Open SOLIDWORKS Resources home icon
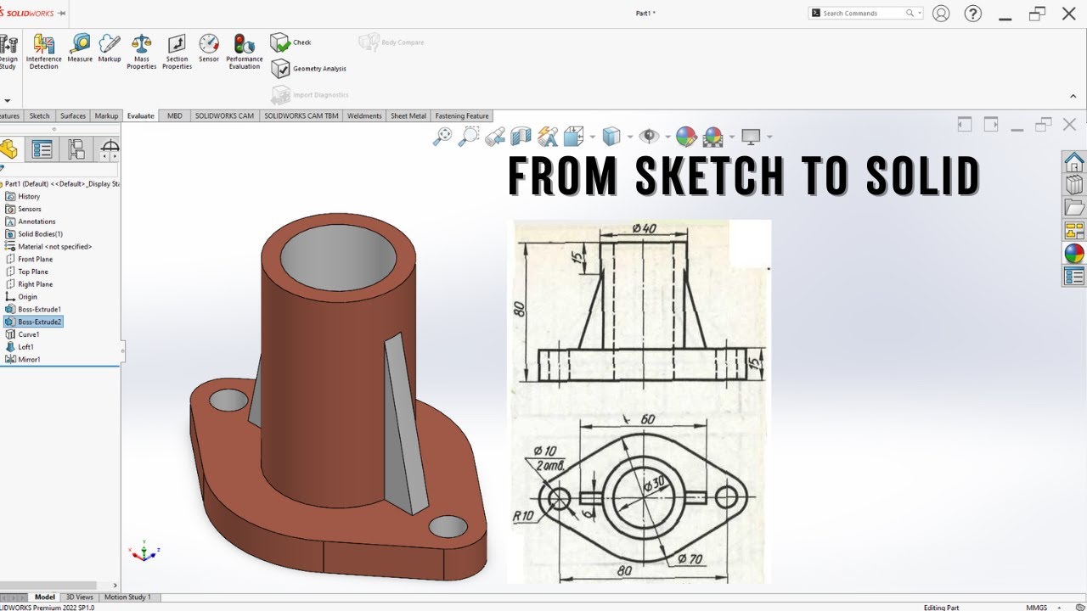The width and height of the screenshot is (1087, 611). (1074, 161)
